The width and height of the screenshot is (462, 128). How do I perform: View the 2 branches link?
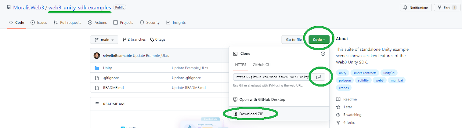coord(134,39)
